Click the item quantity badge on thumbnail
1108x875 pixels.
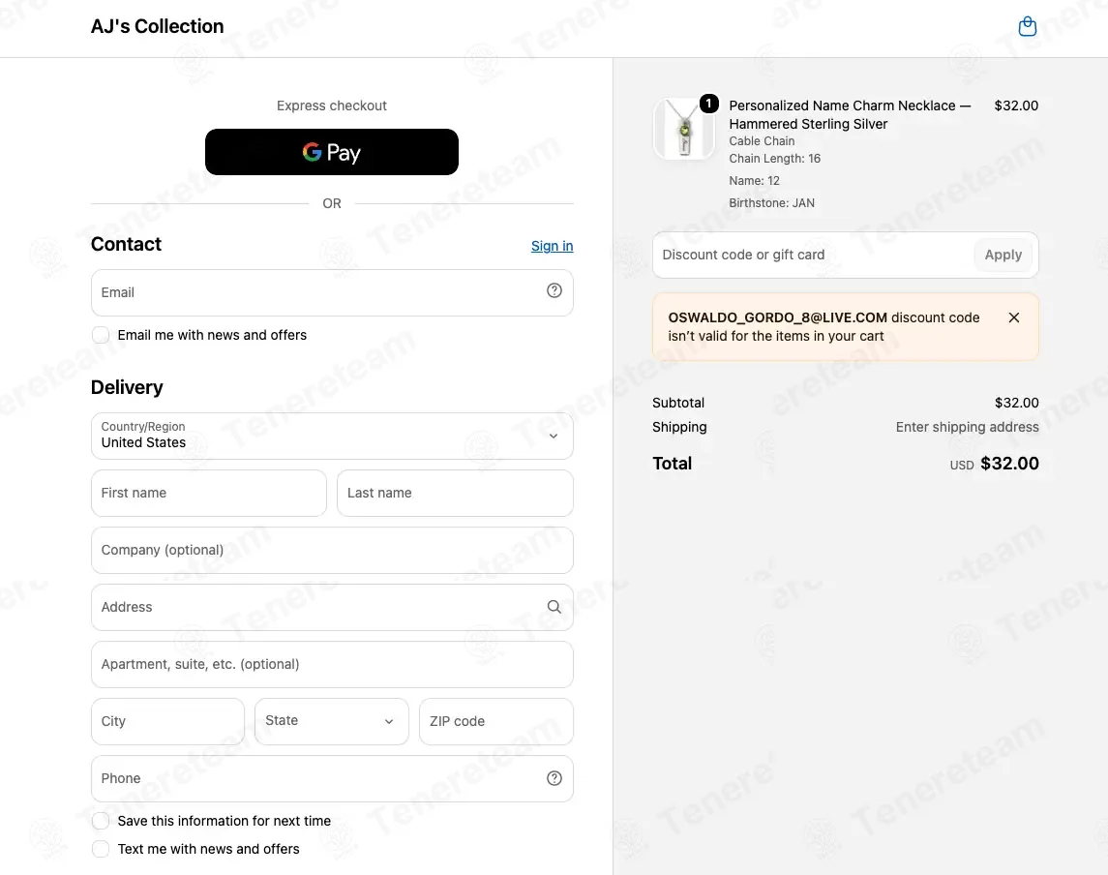[x=708, y=104]
